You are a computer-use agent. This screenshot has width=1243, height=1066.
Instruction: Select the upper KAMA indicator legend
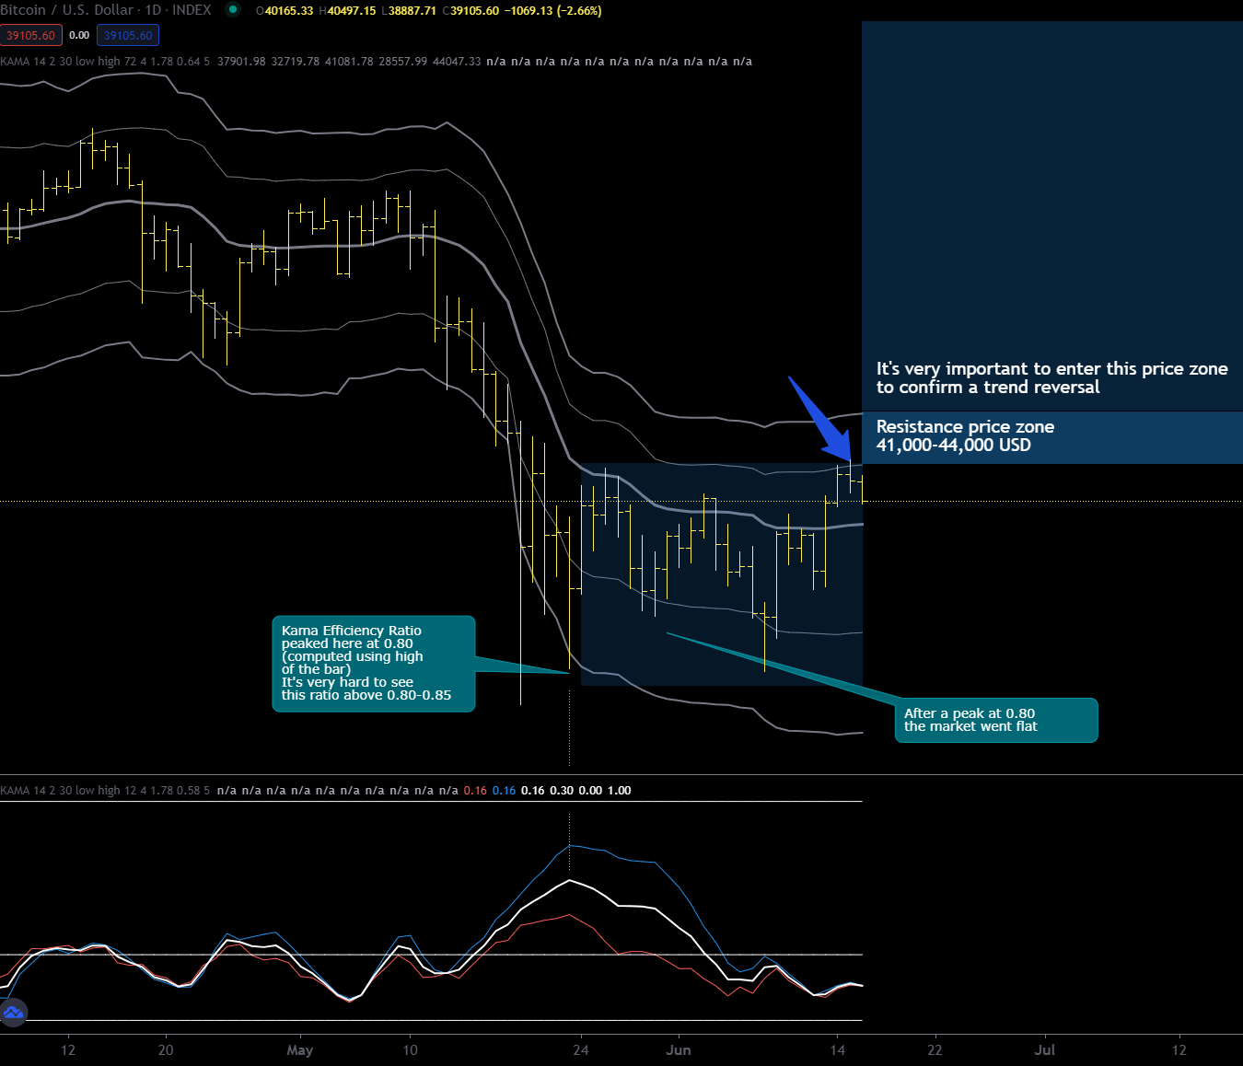tap(105, 62)
